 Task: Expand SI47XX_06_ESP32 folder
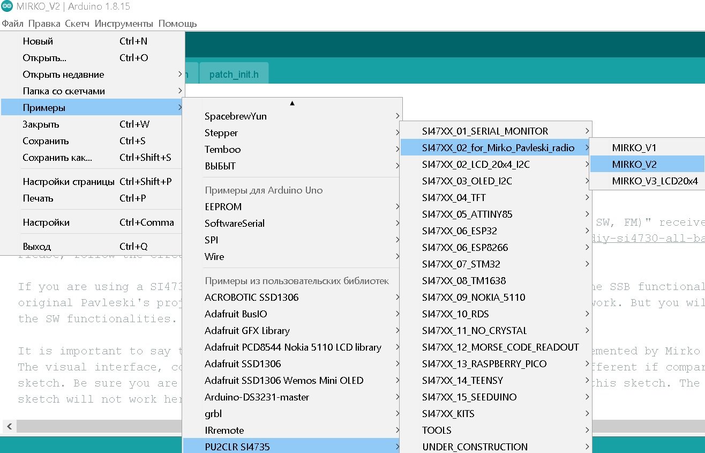click(496, 231)
